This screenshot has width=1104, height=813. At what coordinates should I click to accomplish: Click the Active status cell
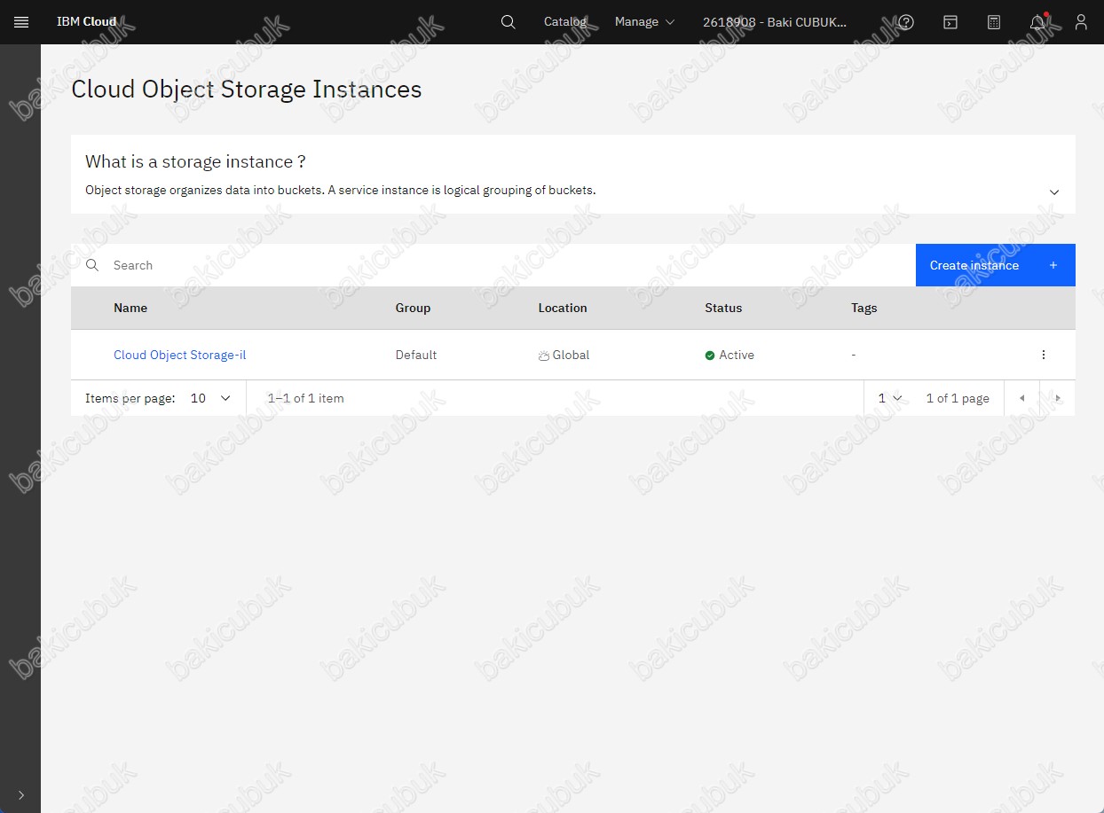[729, 355]
